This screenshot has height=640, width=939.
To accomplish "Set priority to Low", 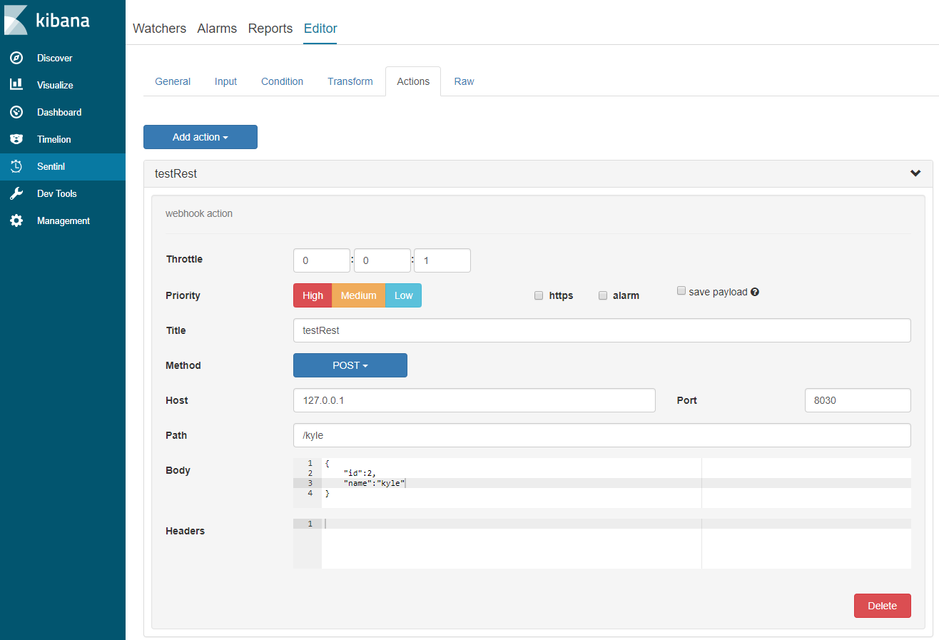I will tap(404, 295).
